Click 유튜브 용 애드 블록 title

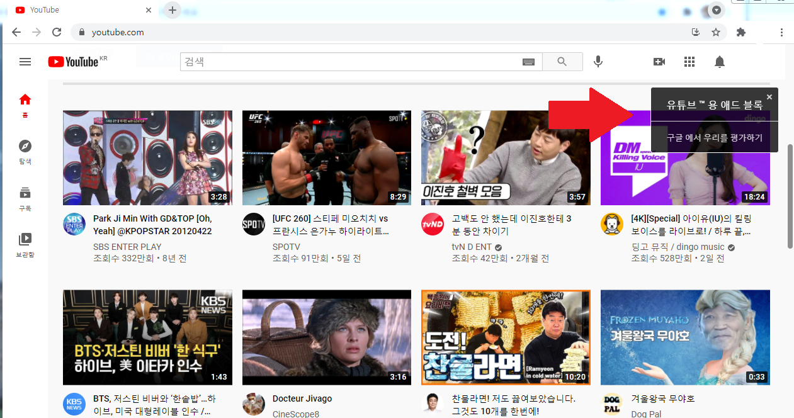pyautogui.click(x=715, y=105)
